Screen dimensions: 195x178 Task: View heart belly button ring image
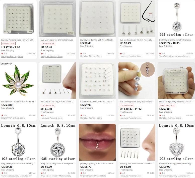tap(176, 142)
